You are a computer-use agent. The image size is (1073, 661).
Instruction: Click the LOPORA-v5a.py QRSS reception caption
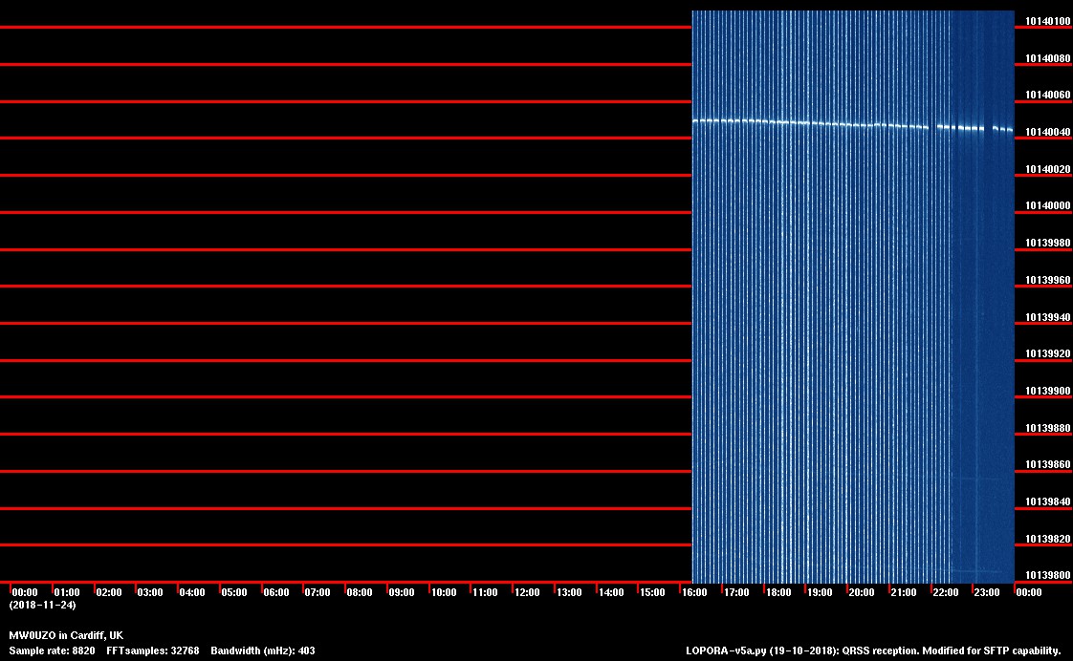click(x=873, y=650)
